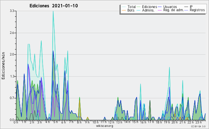This screenshot has width=209, height=129.
Task: Click the turquoise Total legend line swatch
Action: click(124, 7)
